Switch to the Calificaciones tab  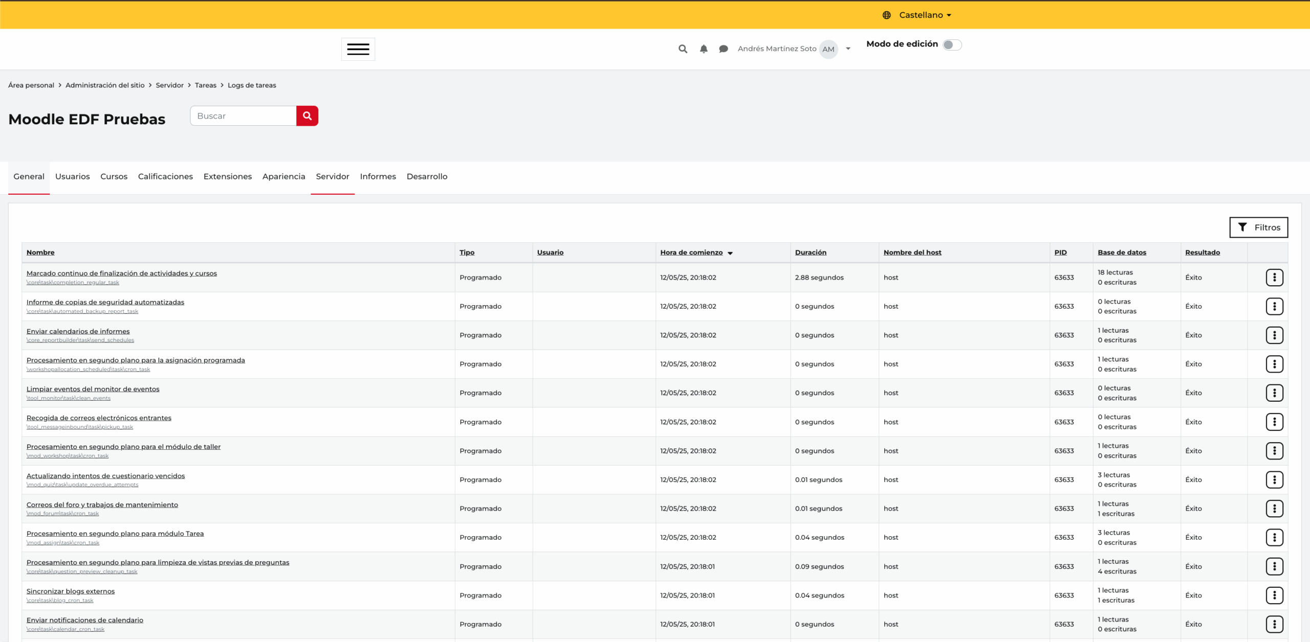coord(165,177)
